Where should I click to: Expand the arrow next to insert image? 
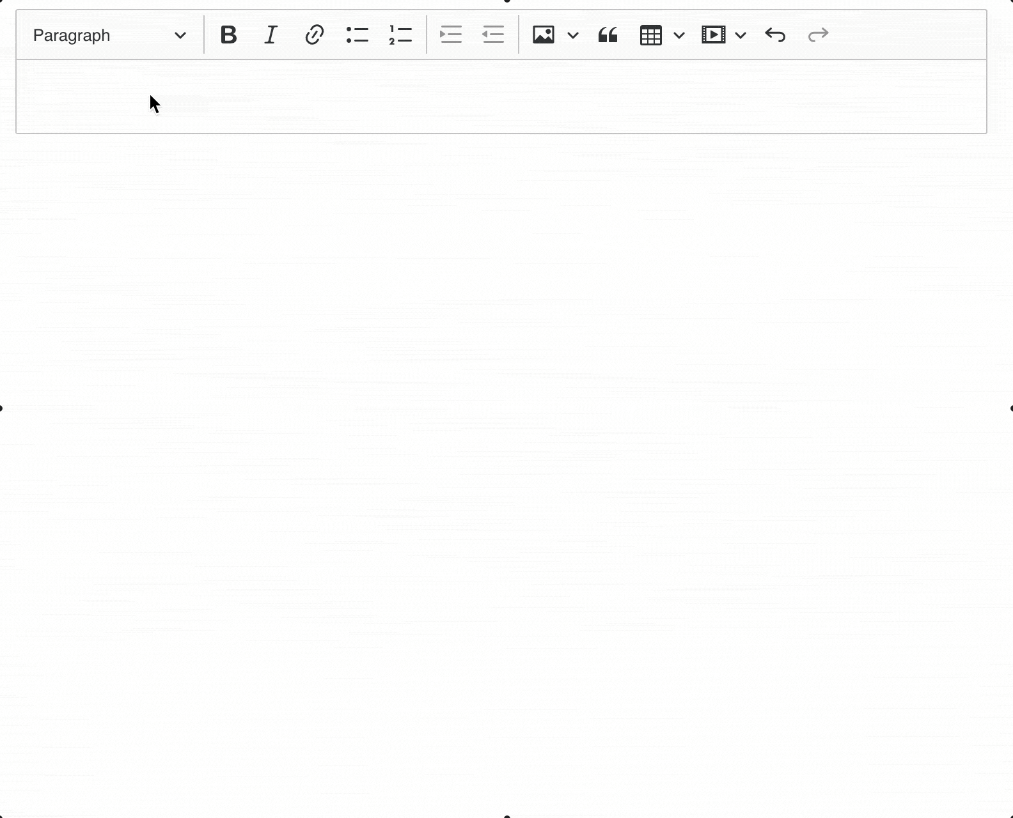pyautogui.click(x=573, y=35)
